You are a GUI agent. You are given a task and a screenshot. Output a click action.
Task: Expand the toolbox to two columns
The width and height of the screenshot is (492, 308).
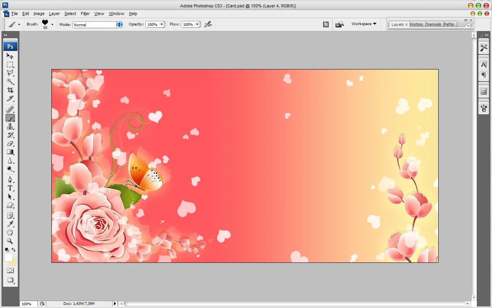6,35
